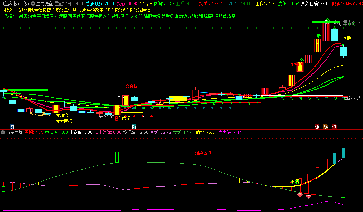Open the 昨曾跌停 style tag
This screenshot has width=363, height=212.
[x=116, y=16]
